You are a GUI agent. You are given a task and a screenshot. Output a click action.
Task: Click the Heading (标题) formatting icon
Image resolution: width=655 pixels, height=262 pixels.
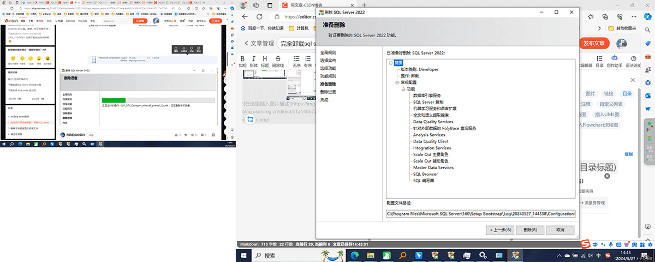pos(265,59)
